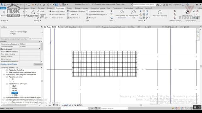Collapse the Идентификация properties group
Screen dimensions: 202x113
tap(39, 49)
